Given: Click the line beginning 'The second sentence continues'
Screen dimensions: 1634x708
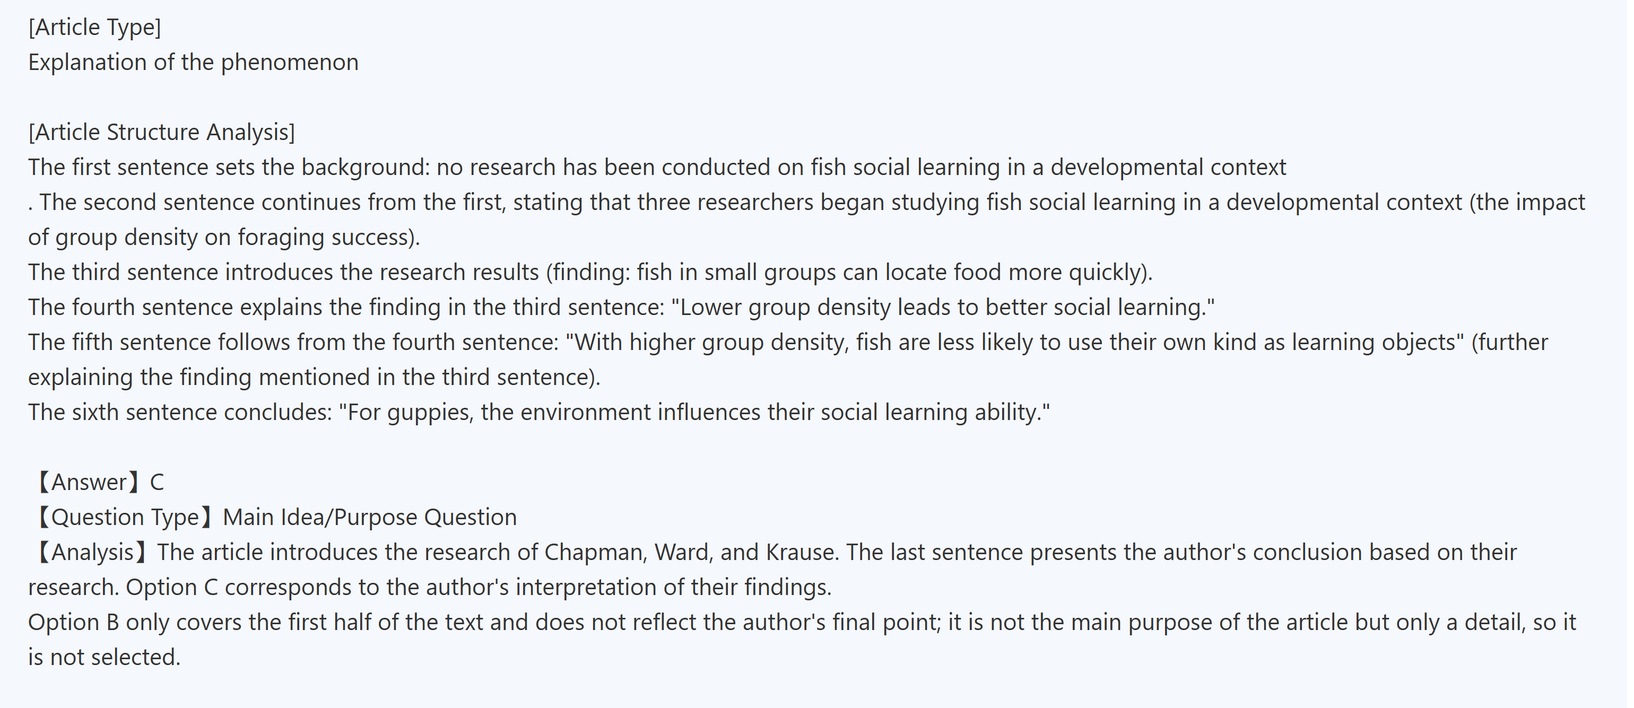Looking at the screenshot, I should (x=805, y=202).
